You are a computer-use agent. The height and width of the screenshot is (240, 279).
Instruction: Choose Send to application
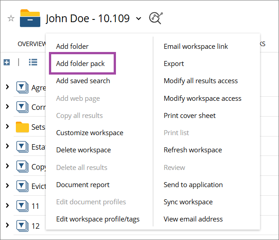193,185
